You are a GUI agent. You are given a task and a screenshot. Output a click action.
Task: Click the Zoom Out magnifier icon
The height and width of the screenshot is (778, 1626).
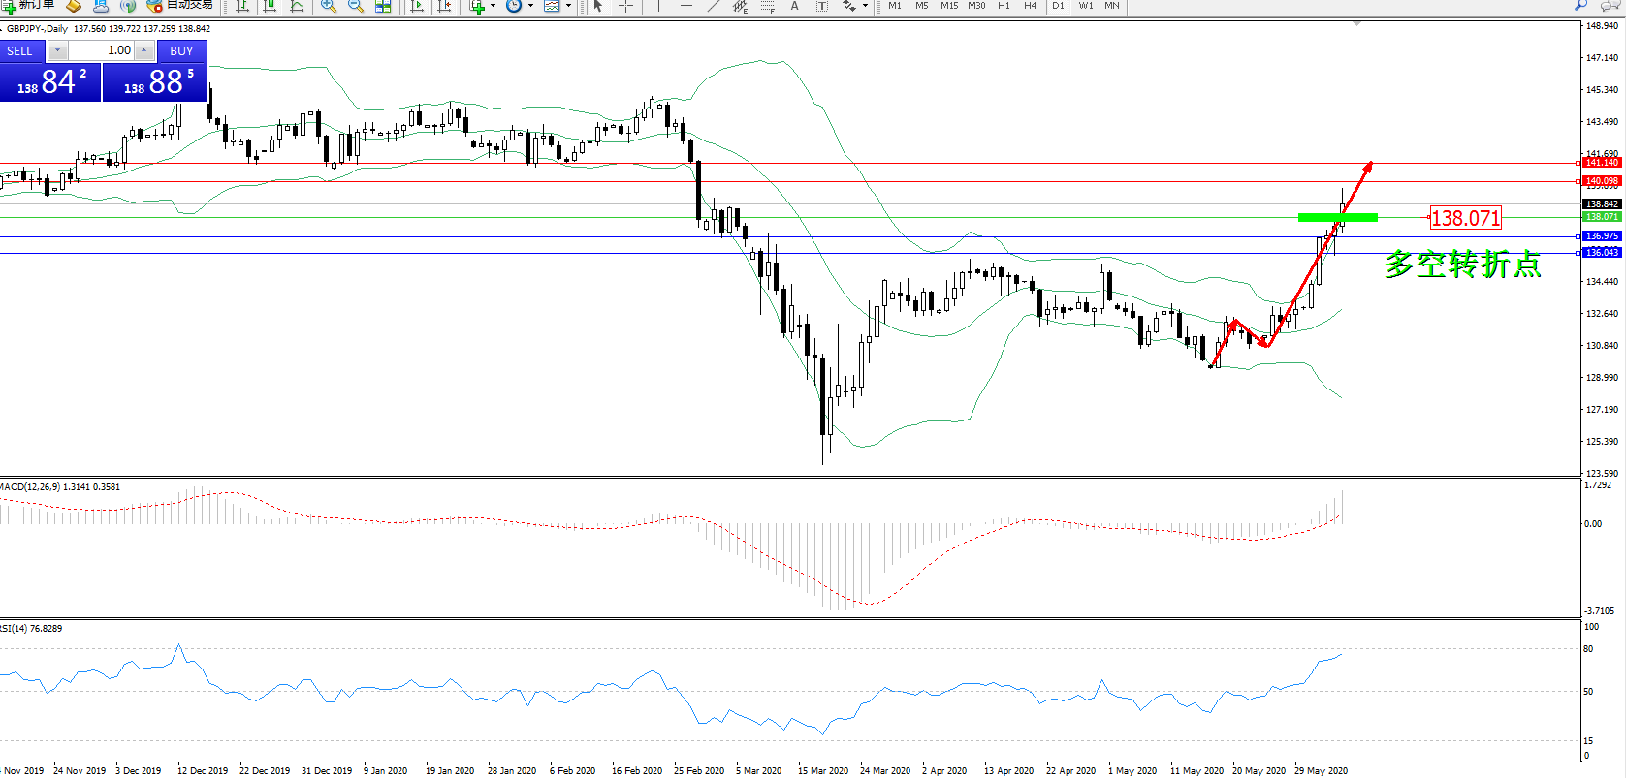click(356, 6)
